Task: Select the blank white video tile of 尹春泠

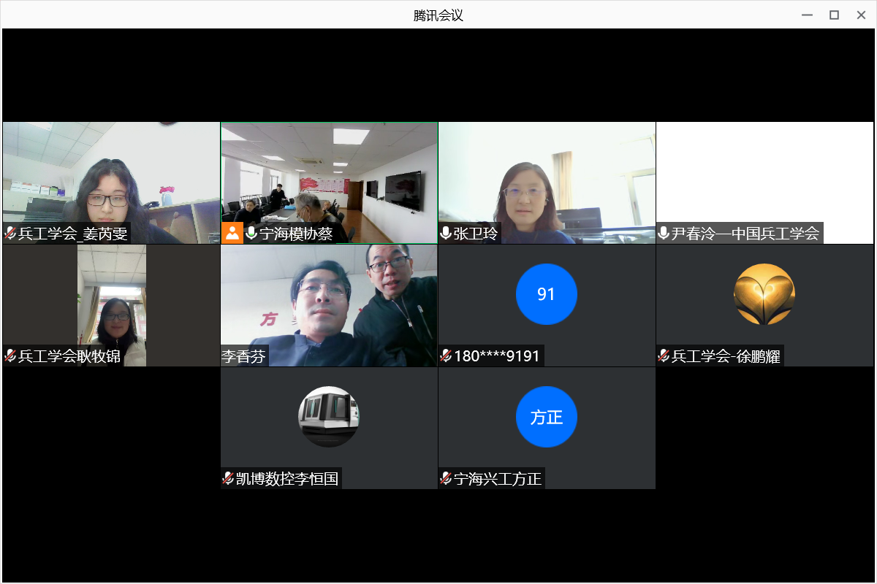Action: coord(764,172)
